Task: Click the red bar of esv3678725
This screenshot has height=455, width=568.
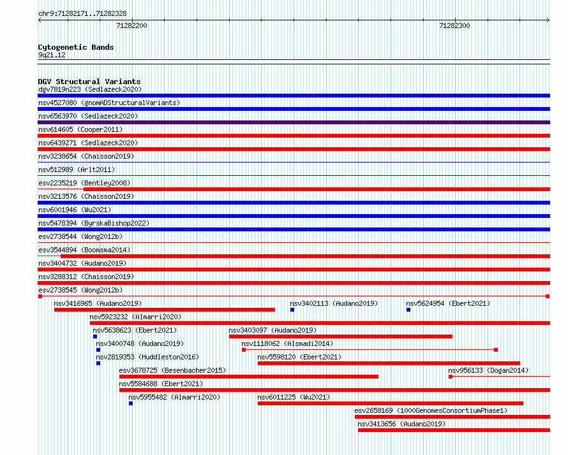Action: pyautogui.click(x=249, y=377)
